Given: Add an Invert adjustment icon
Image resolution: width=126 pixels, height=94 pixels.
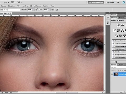Looking at the screenshot, I should pyautogui.click(x=117, y=36).
